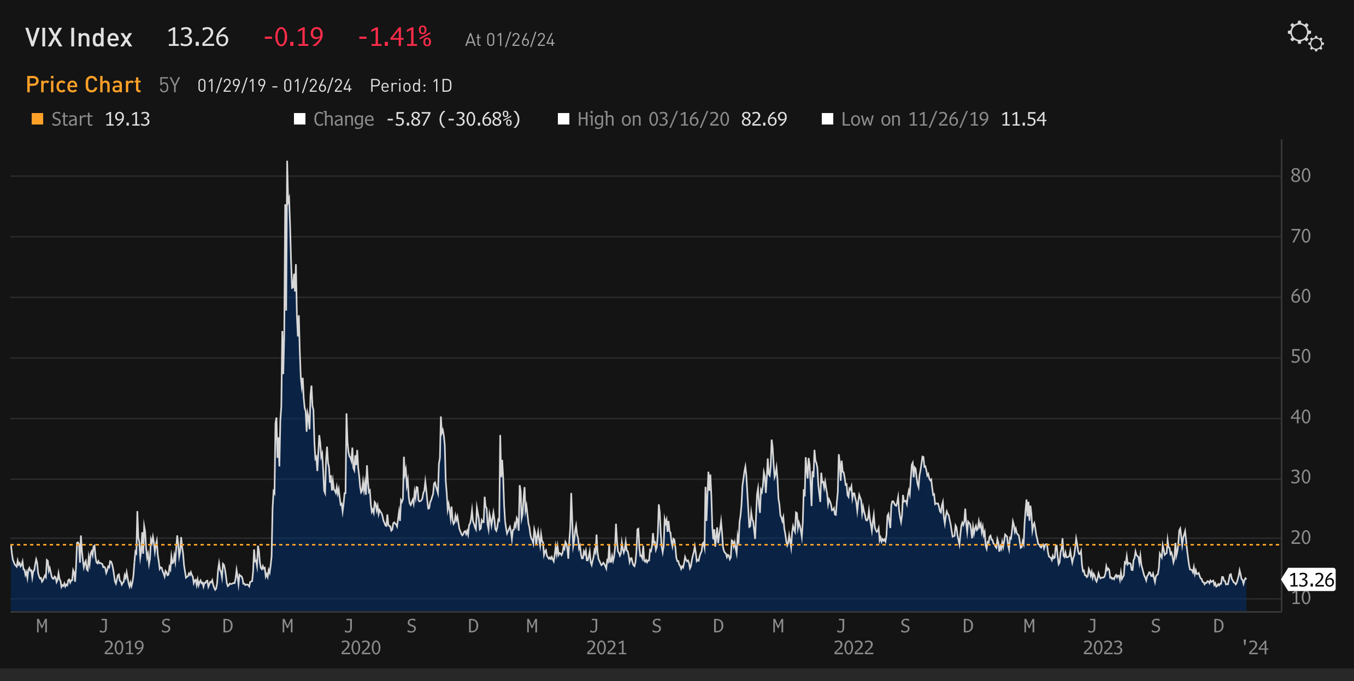Click the Change value -5.87 (-30.68%)

[454, 119]
